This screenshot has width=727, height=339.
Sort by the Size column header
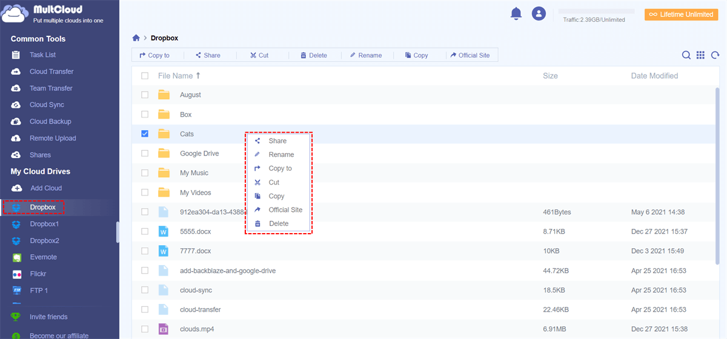point(550,76)
